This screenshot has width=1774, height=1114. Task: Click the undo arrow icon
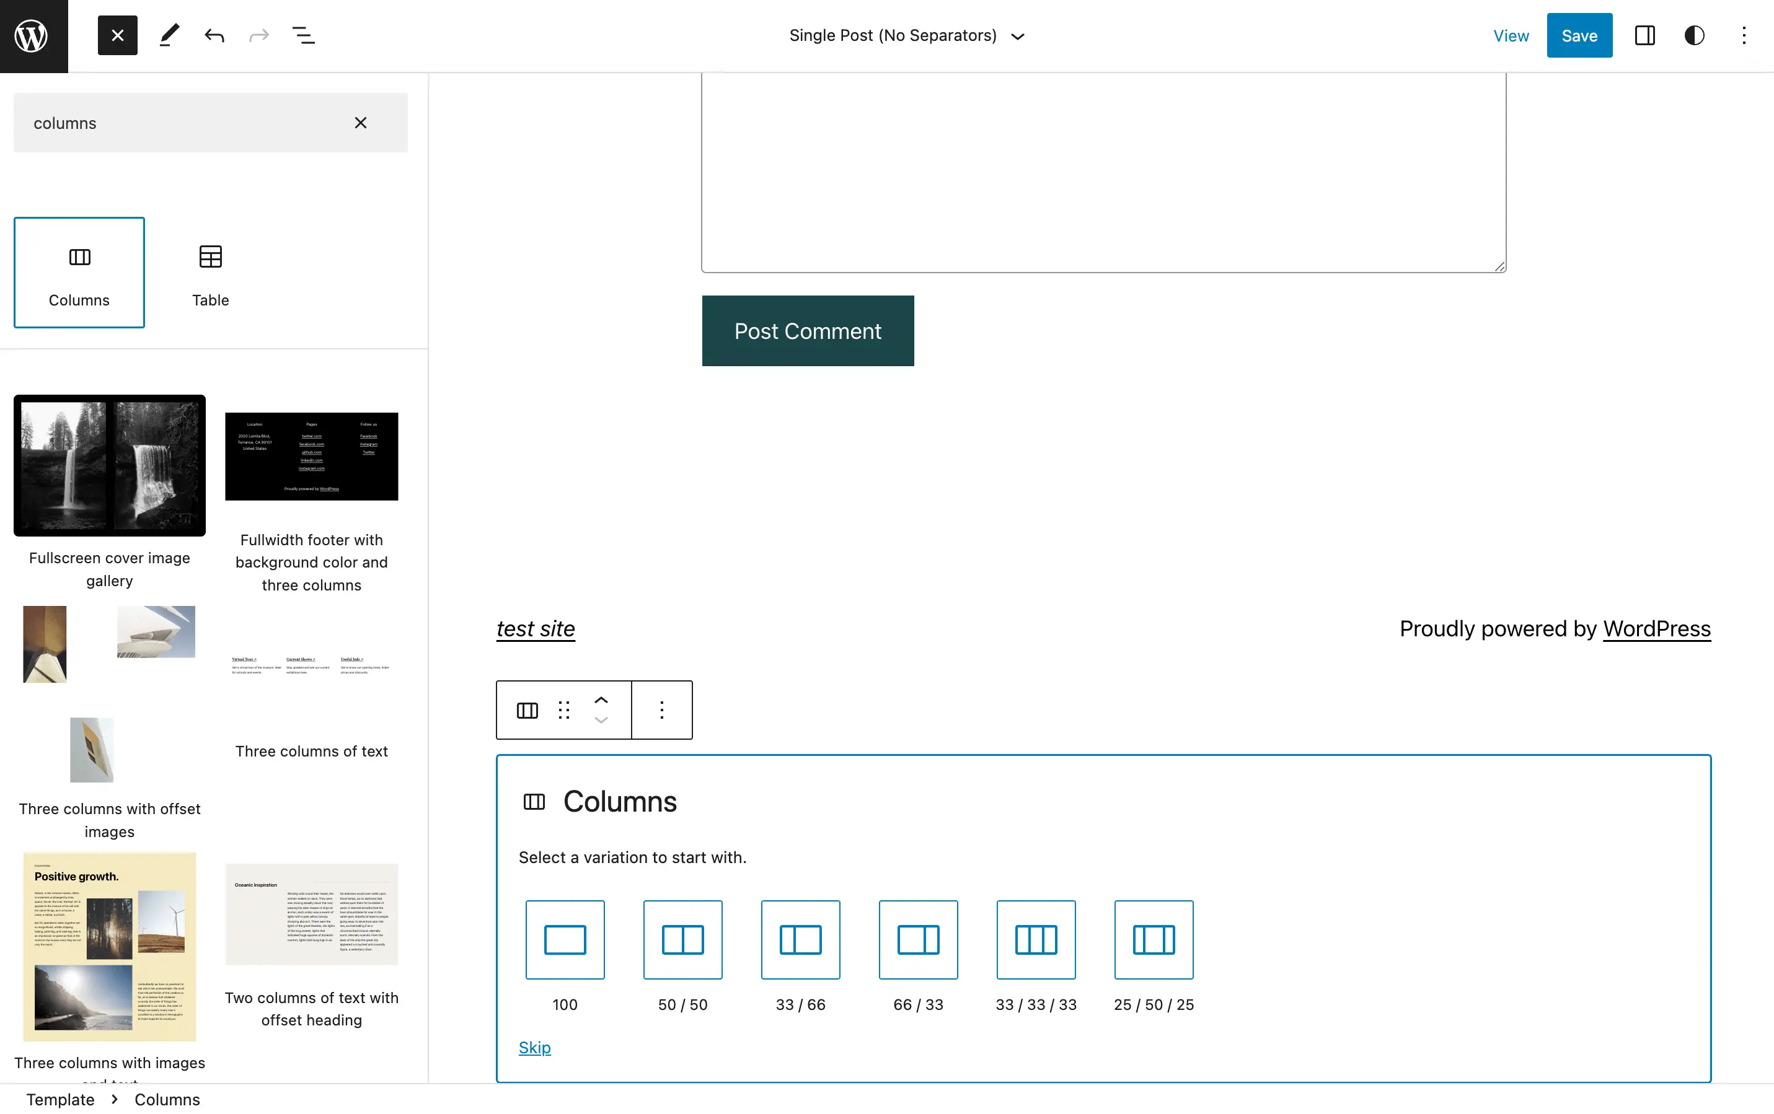click(x=213, y=35)
